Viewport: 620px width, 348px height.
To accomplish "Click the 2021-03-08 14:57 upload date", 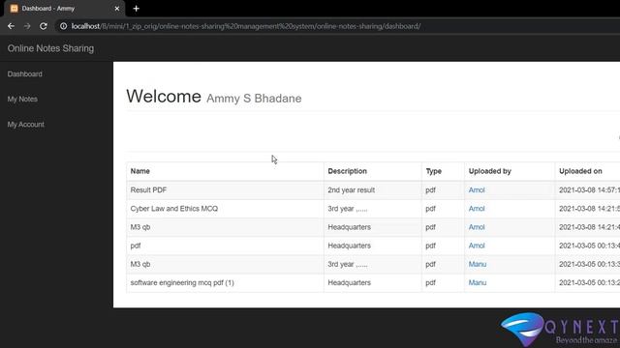I will (x=589, y=190).
